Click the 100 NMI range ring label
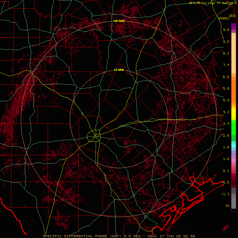238x238 pixels. (119, 21)
